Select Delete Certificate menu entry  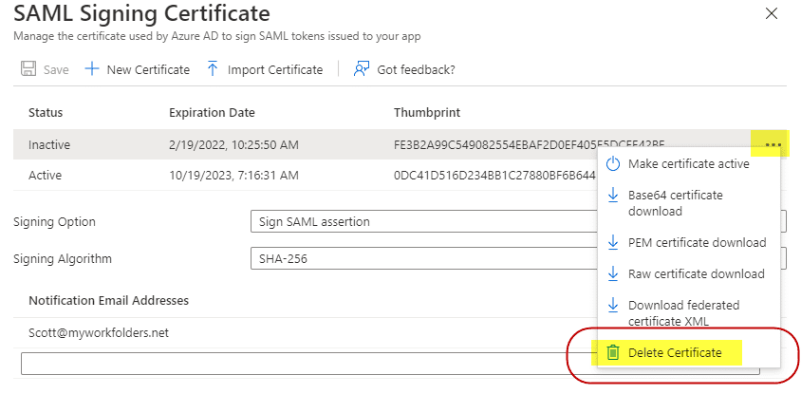pos(675,352)
